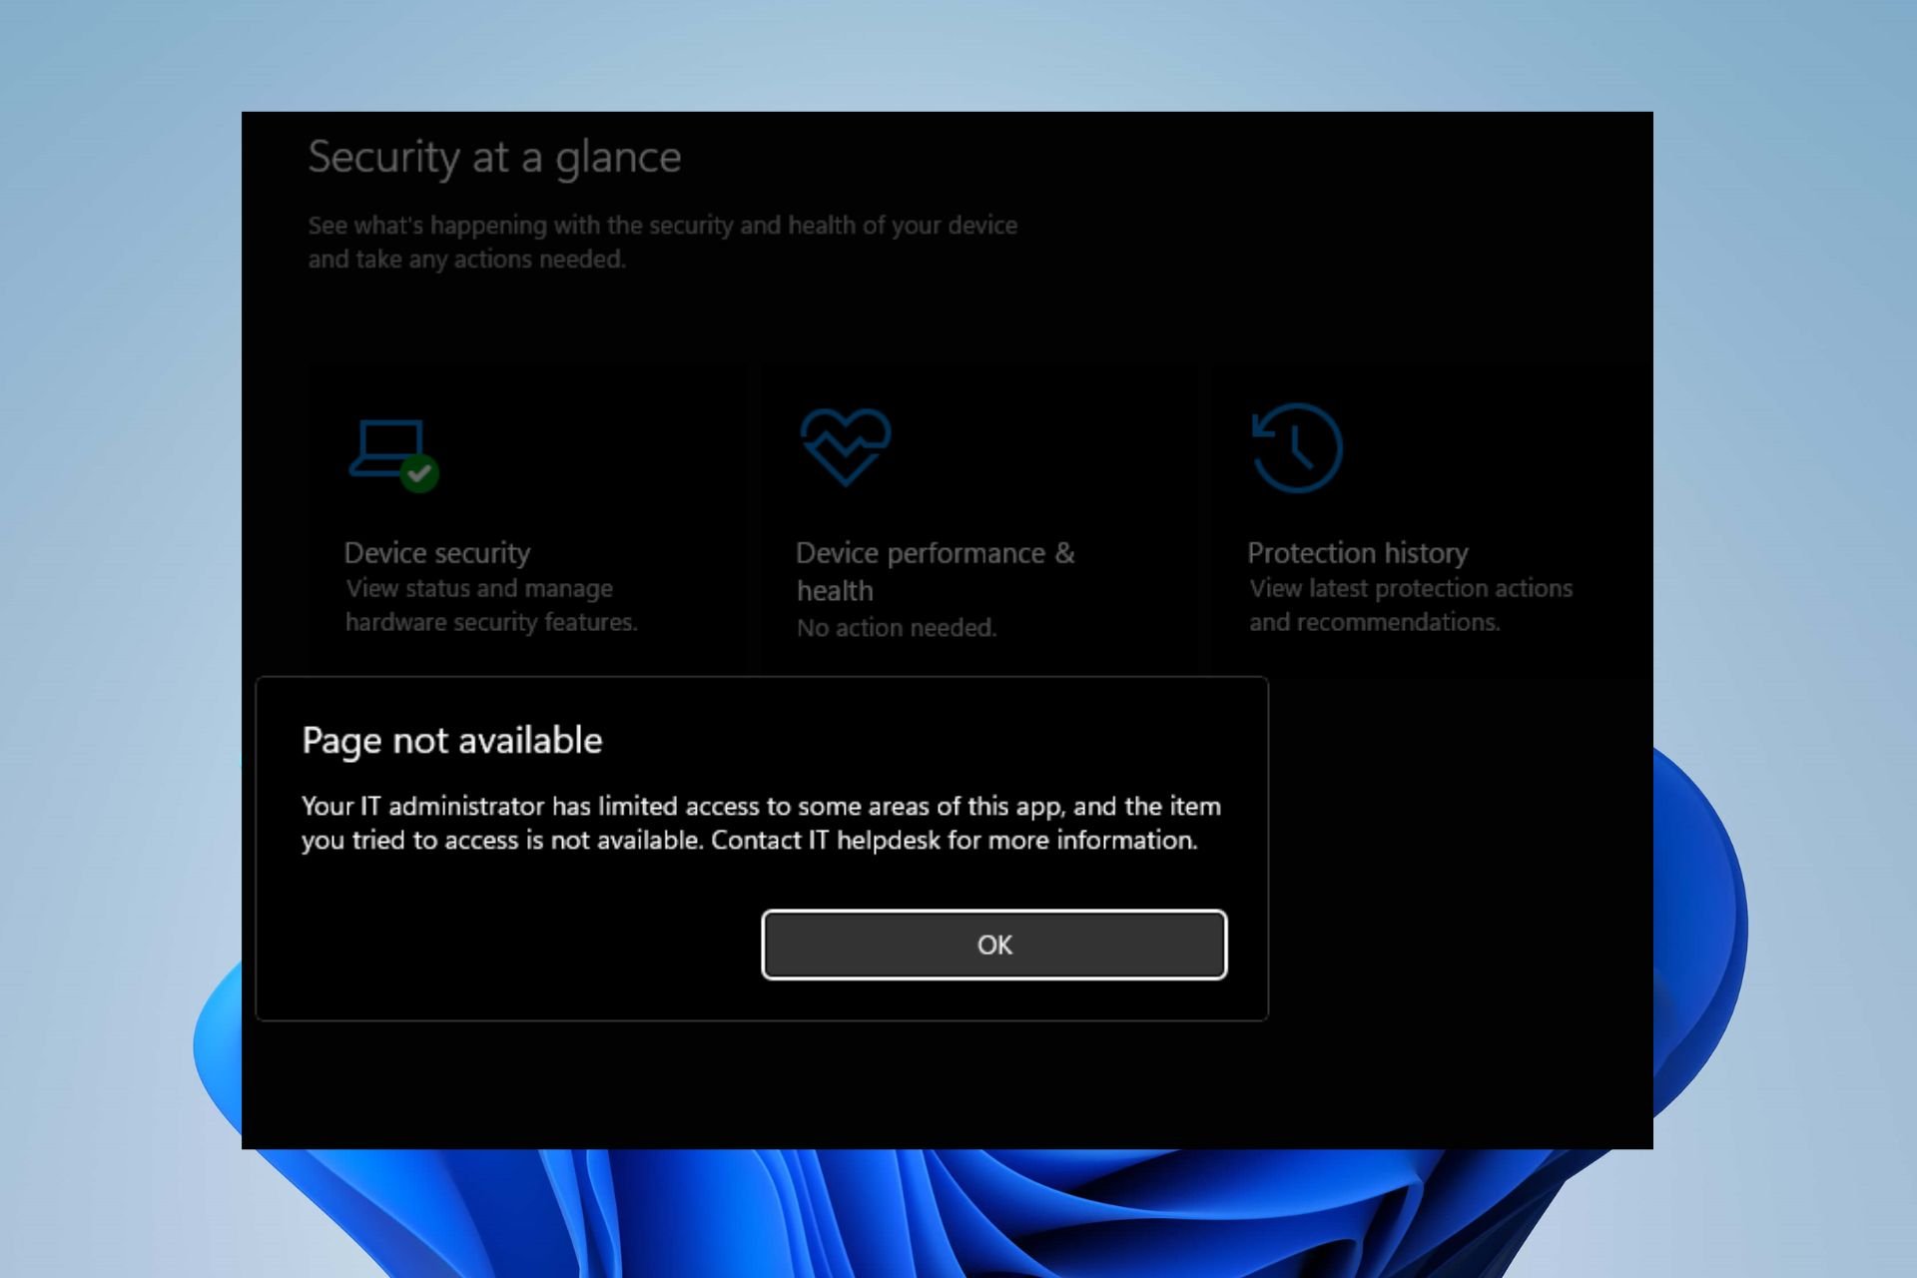
Task: Click "See what's happening with the security" subtitle
Action: coord(663,242)
